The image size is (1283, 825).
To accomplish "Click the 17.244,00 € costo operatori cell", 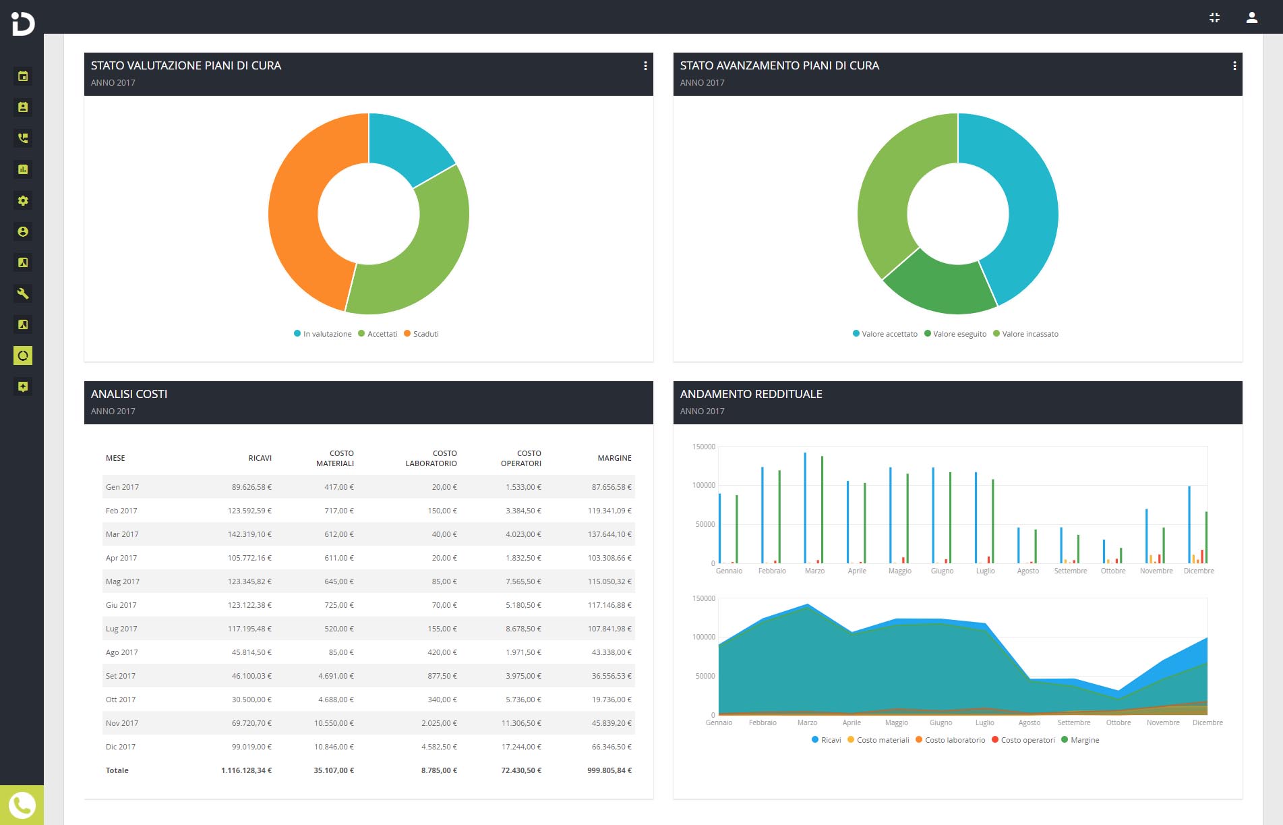I will point(521,747).
